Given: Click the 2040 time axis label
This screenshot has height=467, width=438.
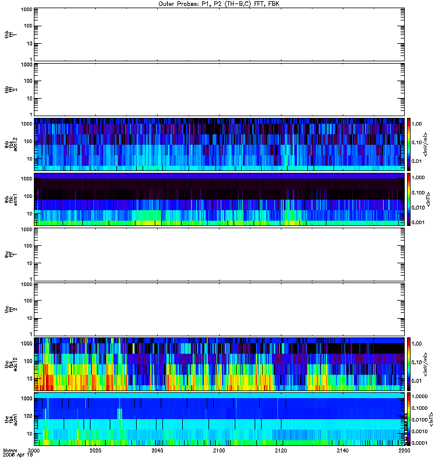Looking at the screenshot, I should coord(157,450).
